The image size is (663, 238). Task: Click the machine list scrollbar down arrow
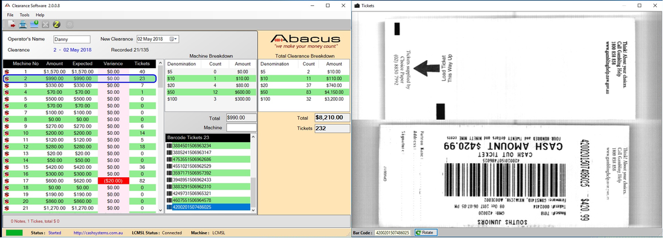coord(160,210)
